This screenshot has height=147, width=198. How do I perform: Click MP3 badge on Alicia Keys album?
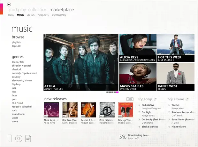click(x=46, y=116)
